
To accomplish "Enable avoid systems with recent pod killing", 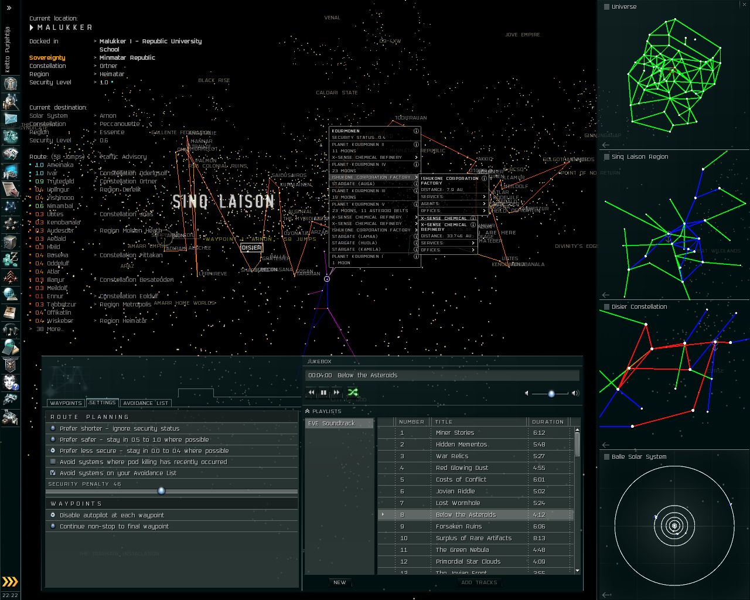I will coord(53,462).
